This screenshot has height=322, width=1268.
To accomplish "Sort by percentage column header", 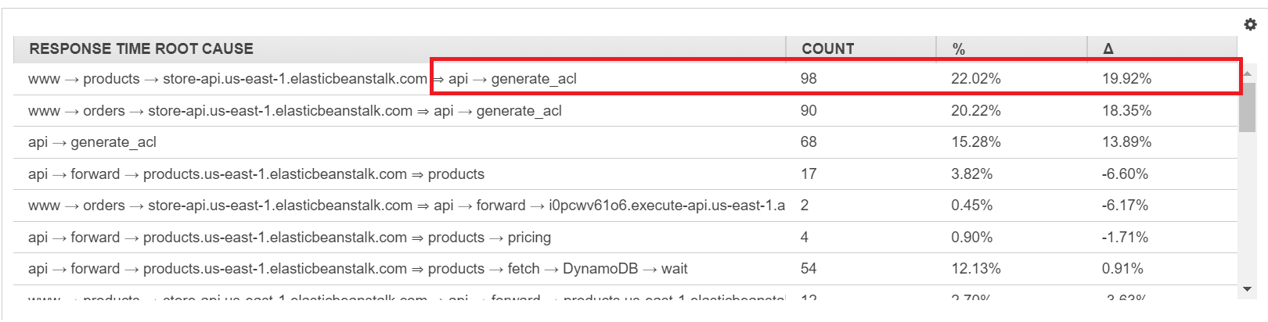I will click(x=958, y=48).
